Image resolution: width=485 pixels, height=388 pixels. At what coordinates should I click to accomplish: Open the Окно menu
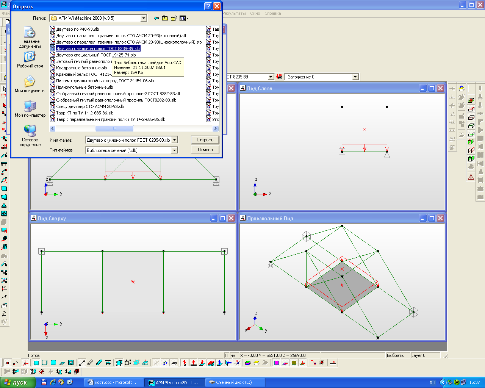pyautogui.click(x=255, y=13)
